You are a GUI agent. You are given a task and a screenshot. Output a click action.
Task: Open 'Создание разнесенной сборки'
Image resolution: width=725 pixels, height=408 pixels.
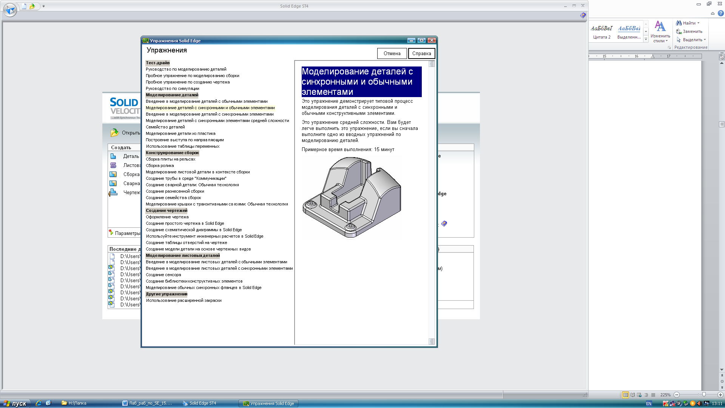tap(175, 191)
